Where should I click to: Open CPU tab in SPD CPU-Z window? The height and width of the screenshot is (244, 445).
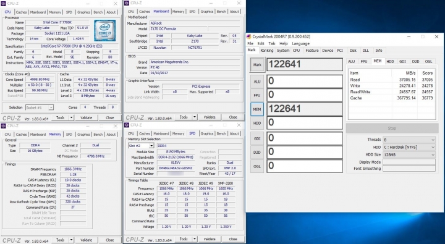pyautogui.click(x=131, y=133)
